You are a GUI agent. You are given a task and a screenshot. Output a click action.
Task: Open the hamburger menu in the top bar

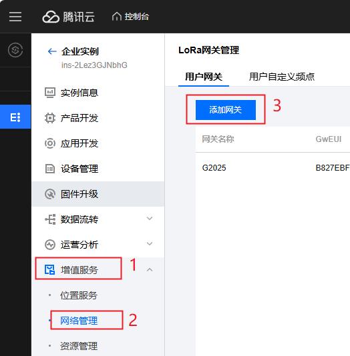pyautogui.click(x=15, y=17)
